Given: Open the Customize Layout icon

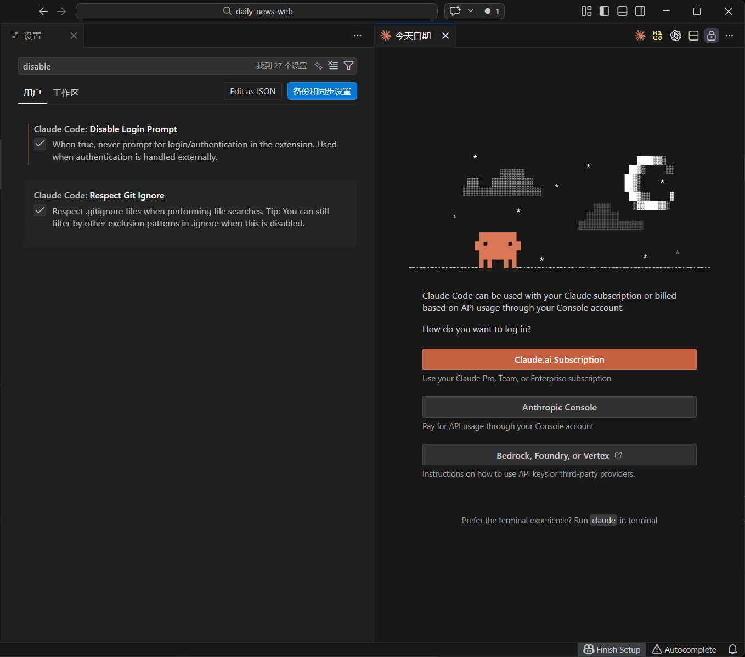Looking at the screenshot, I should tap(586, 11).
